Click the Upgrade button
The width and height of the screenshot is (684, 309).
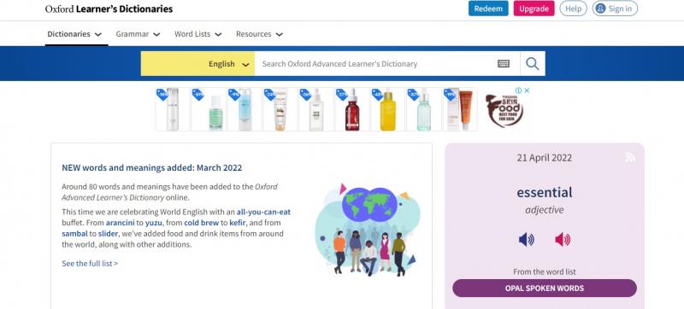coord(534,9)
